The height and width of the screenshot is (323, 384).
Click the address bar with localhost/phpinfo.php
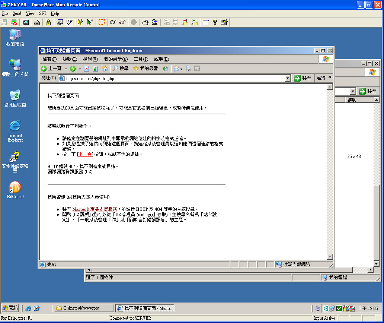point(175,79)
